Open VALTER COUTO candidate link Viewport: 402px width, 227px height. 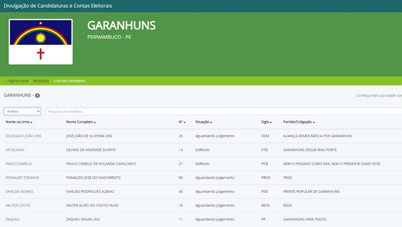[x=19, y=206]
